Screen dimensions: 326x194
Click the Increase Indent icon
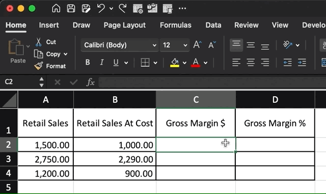pyautogui.click(x=302, y=62)
